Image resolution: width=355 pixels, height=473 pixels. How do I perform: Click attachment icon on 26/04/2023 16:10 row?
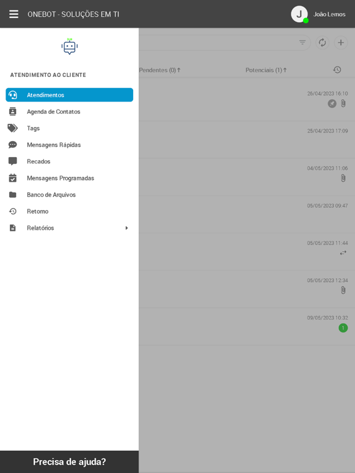(x=343, y=103)
